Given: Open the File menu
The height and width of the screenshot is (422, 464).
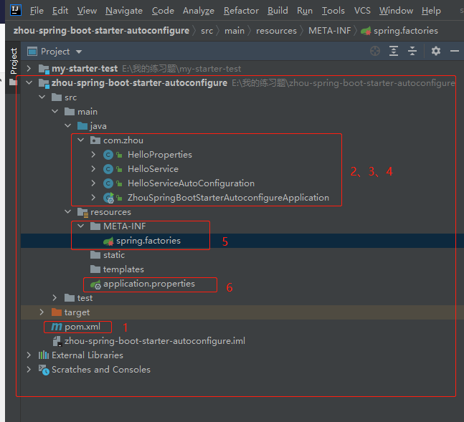Looking at the screenshot, I should click(37, 11).
